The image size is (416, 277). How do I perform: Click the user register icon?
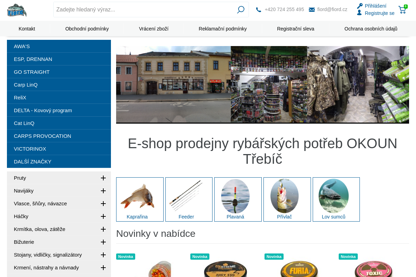359,13
